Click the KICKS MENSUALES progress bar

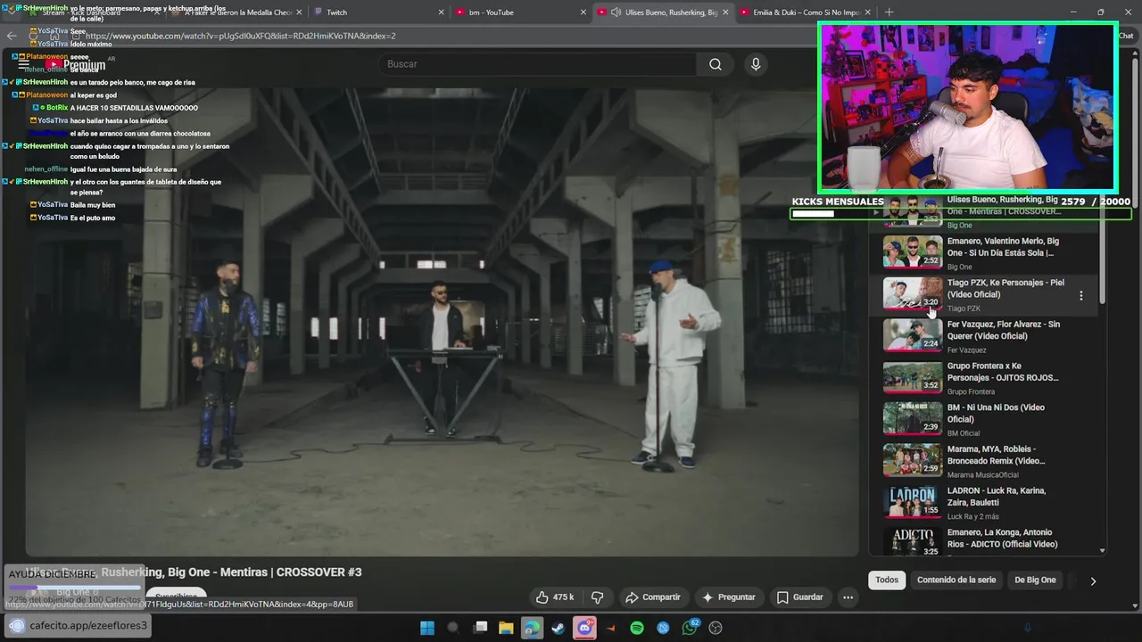pos(961,214)
